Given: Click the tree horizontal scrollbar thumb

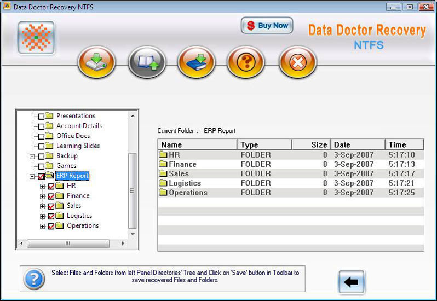Looking at the screenshot, I should pos(68,244).
